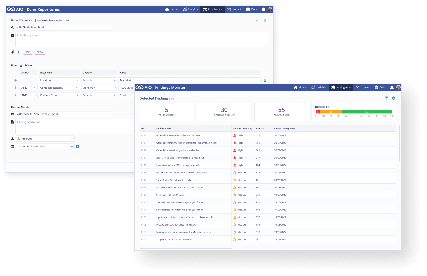Expand the 2 input fields selected dropdown

point(45,146)
